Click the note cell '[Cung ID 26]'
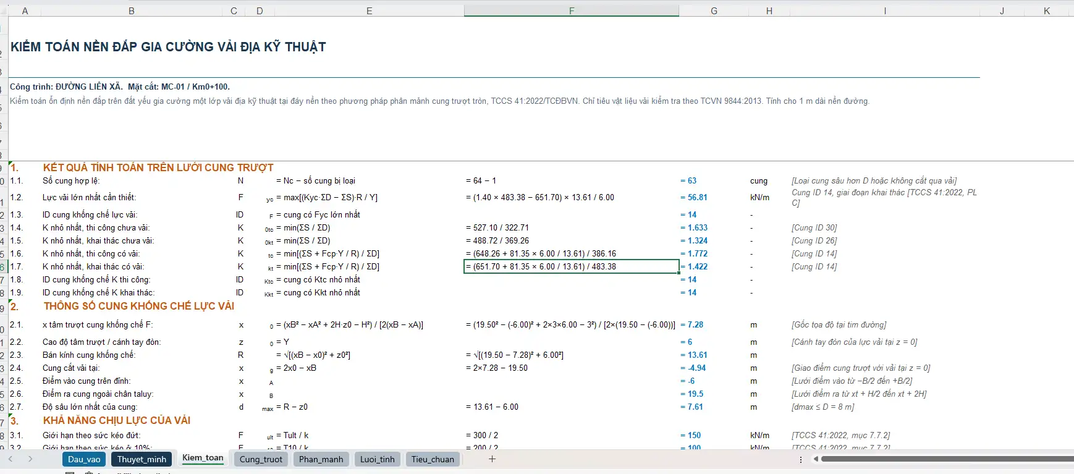Image resolution: width=1074 pixels, height=474 pixels. (814, 241)
